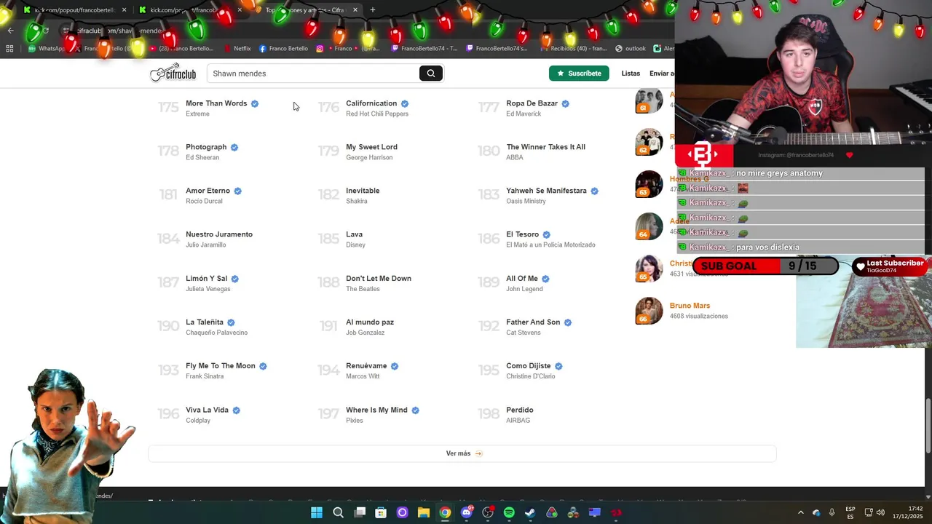Click artist name Julieta Venegas
Viewport: 932px width, 524px height.
(x=208, y=289)
